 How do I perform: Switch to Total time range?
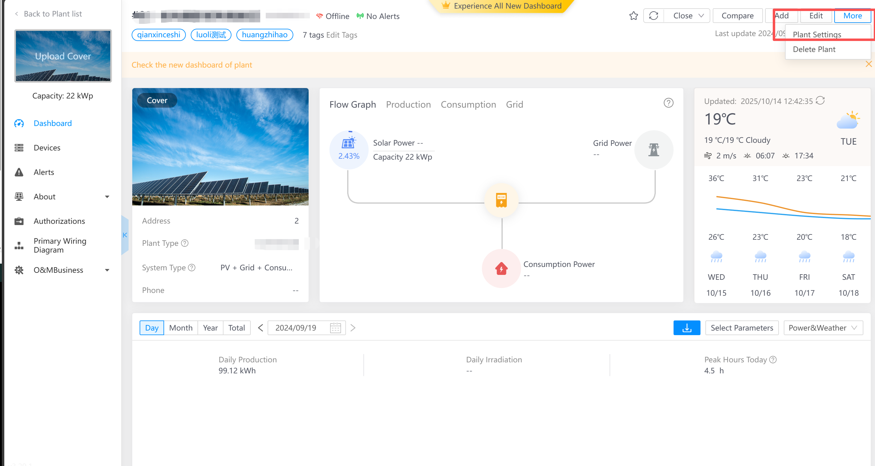tap(236, 327)
